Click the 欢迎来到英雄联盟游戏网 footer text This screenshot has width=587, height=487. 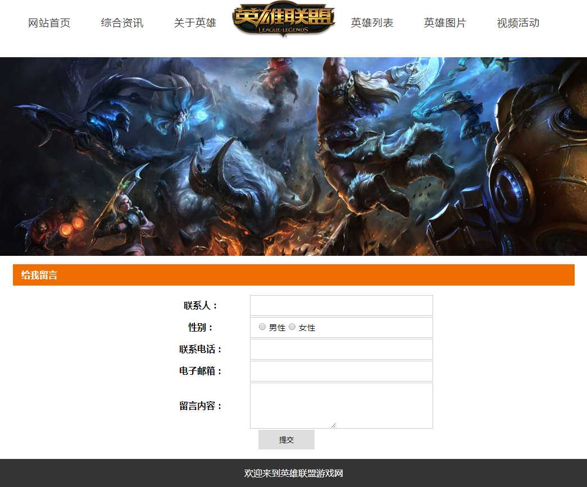click(293, 473)
